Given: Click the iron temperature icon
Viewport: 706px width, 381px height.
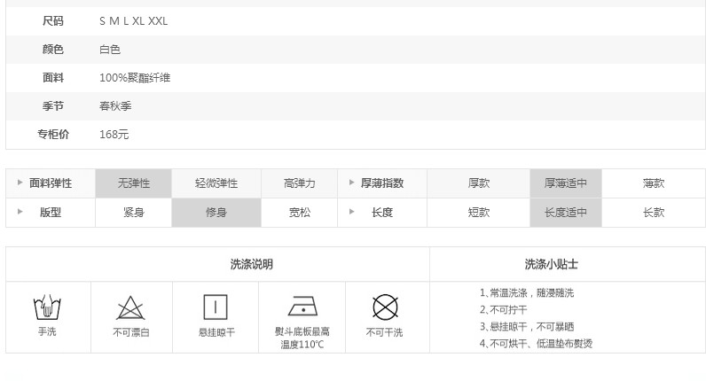Looking at the screenshot, I should pyautogui.click(x=302, y=307).
